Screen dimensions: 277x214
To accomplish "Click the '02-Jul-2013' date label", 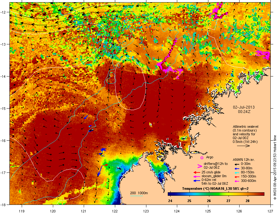I will (244, 107).
